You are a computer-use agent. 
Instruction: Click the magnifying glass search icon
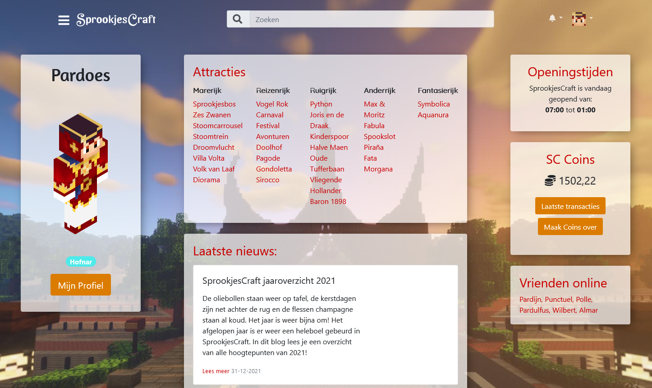pos(238,19)
